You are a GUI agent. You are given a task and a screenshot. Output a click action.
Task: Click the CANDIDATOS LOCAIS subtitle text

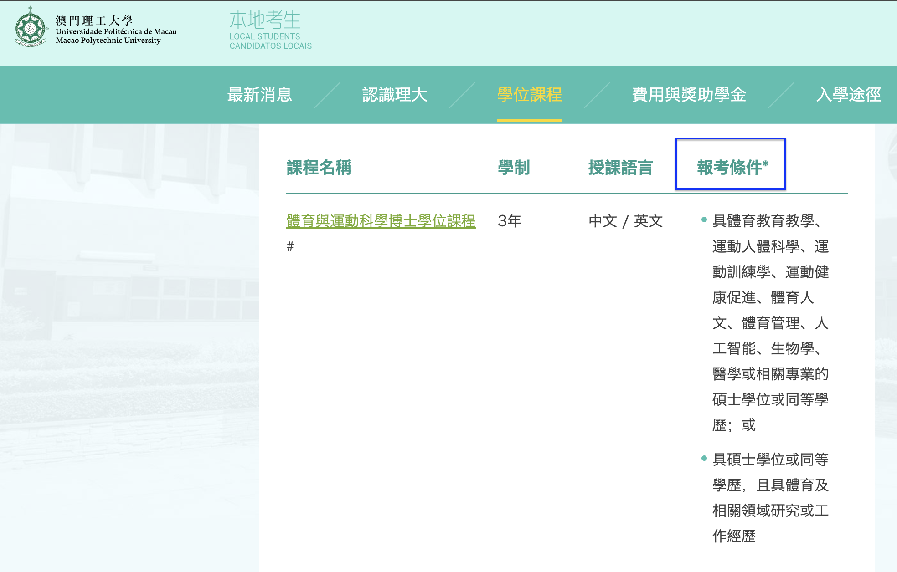tap(271, 46)
